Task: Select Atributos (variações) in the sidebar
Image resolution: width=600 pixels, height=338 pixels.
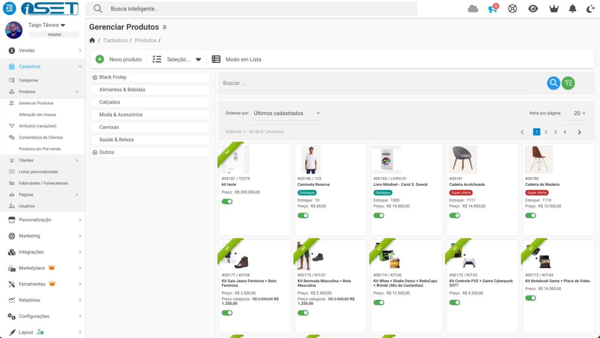Action: 37,126
